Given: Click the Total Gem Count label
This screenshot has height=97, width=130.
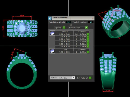Looking at the screenshot, I should tap(80, 22).
